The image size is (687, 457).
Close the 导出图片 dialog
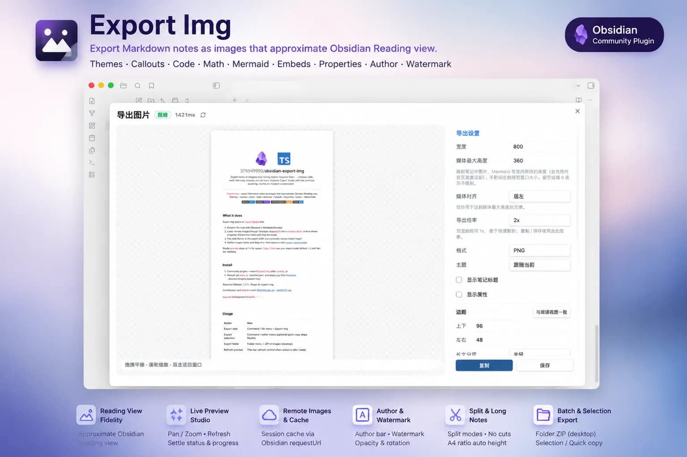pyautogui.click(x=577, y=111)
